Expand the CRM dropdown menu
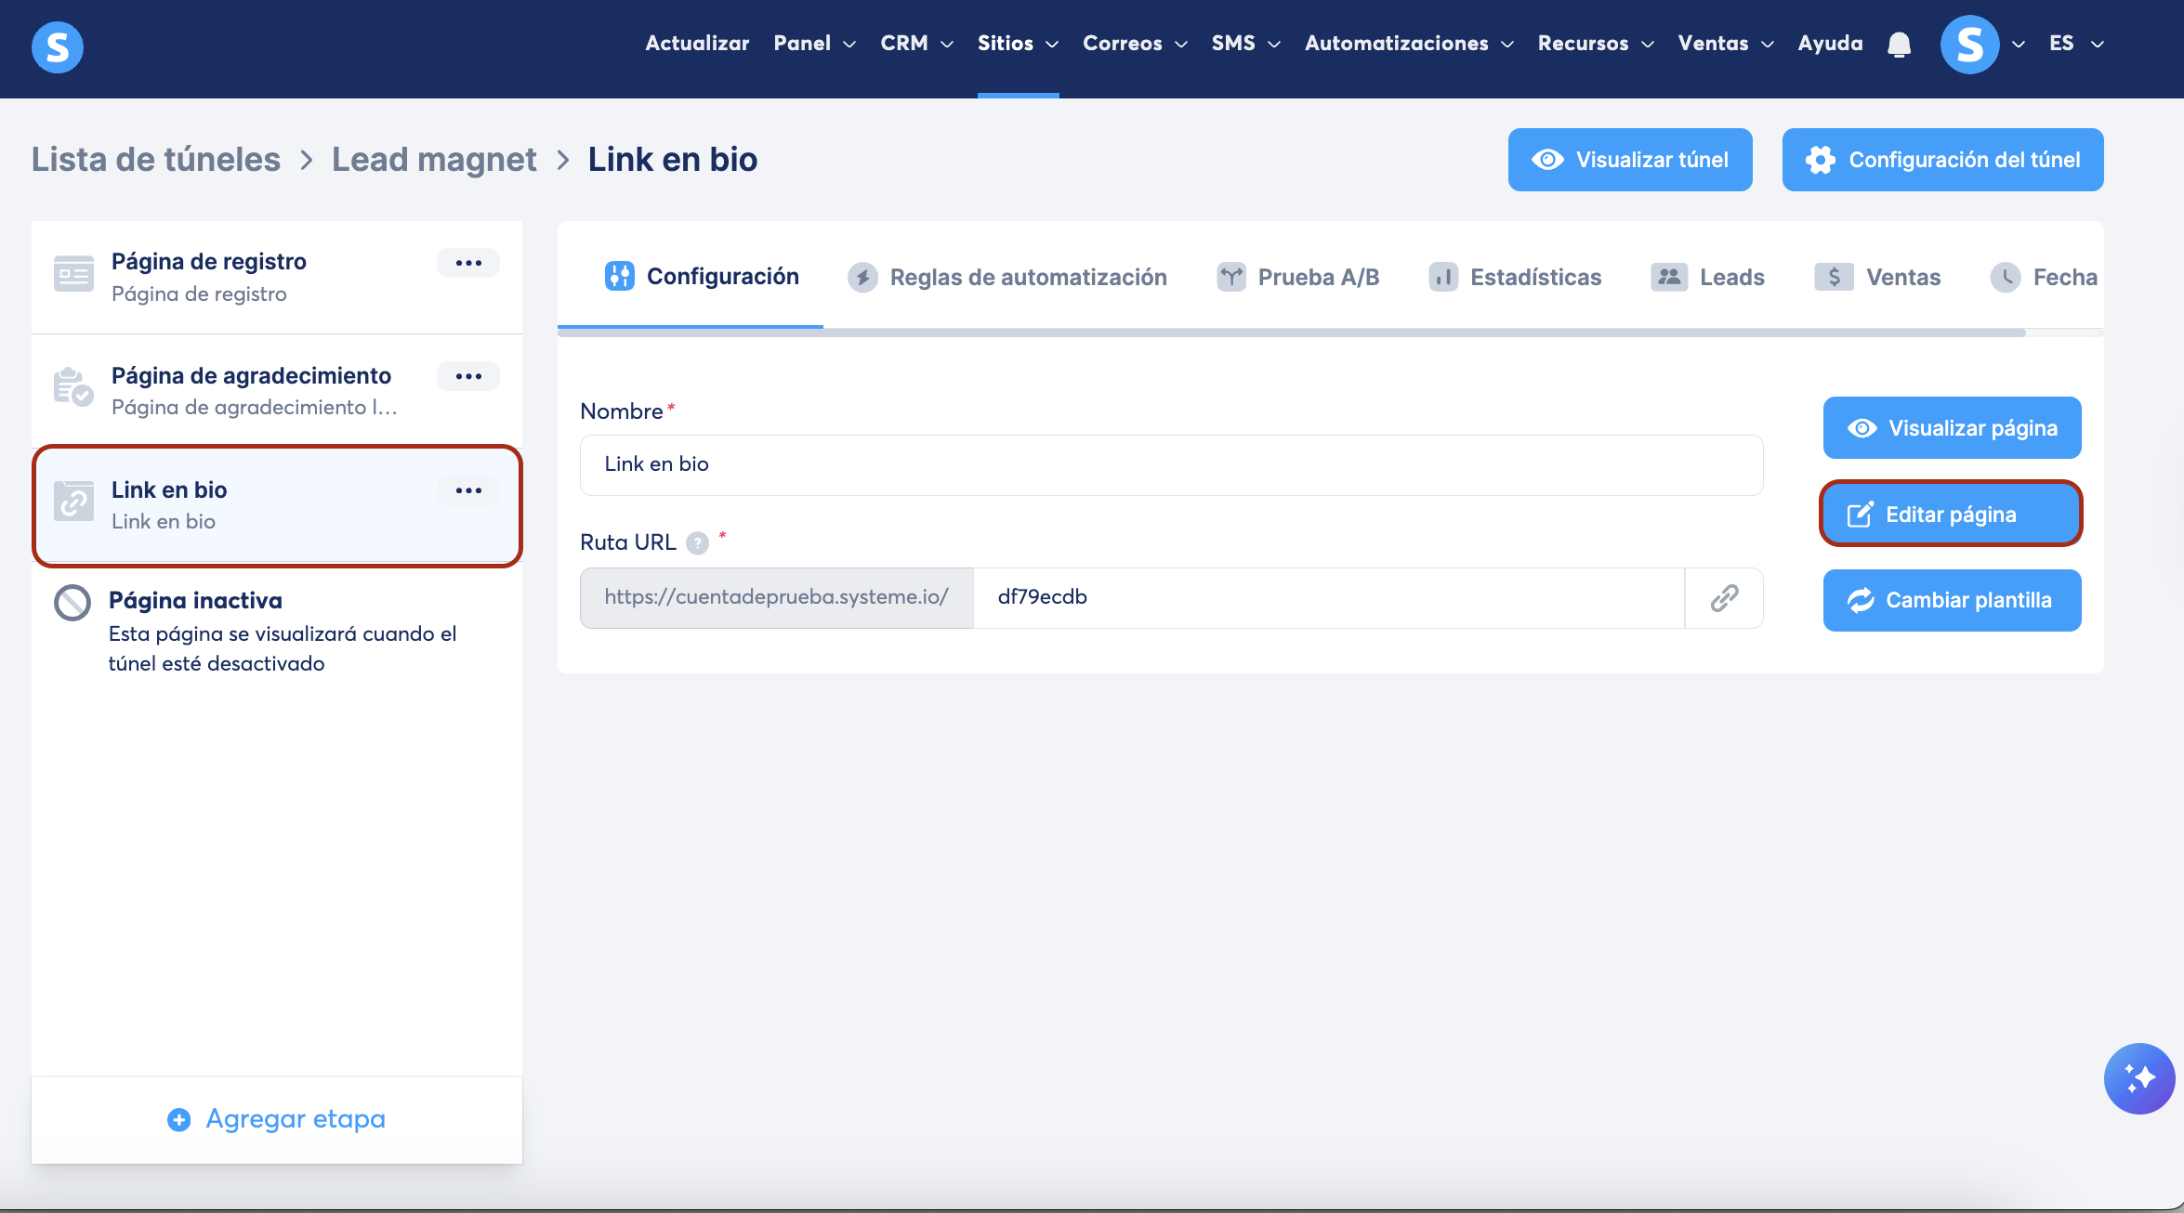 coord(916,44)
